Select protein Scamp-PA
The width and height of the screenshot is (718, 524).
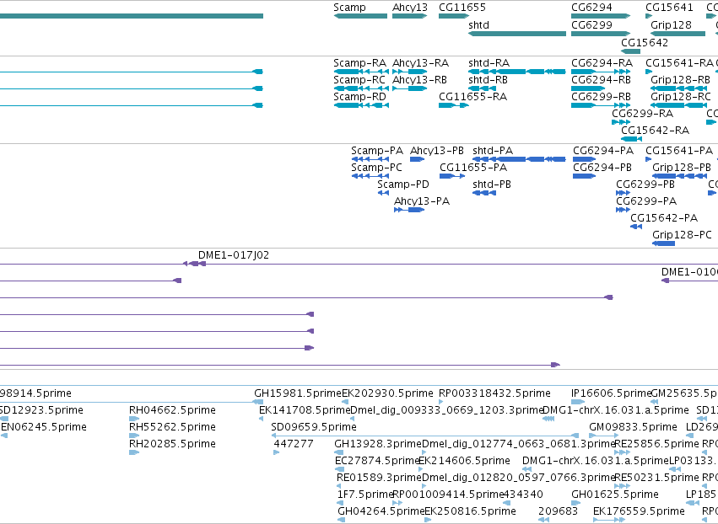[x=370, y=159]
